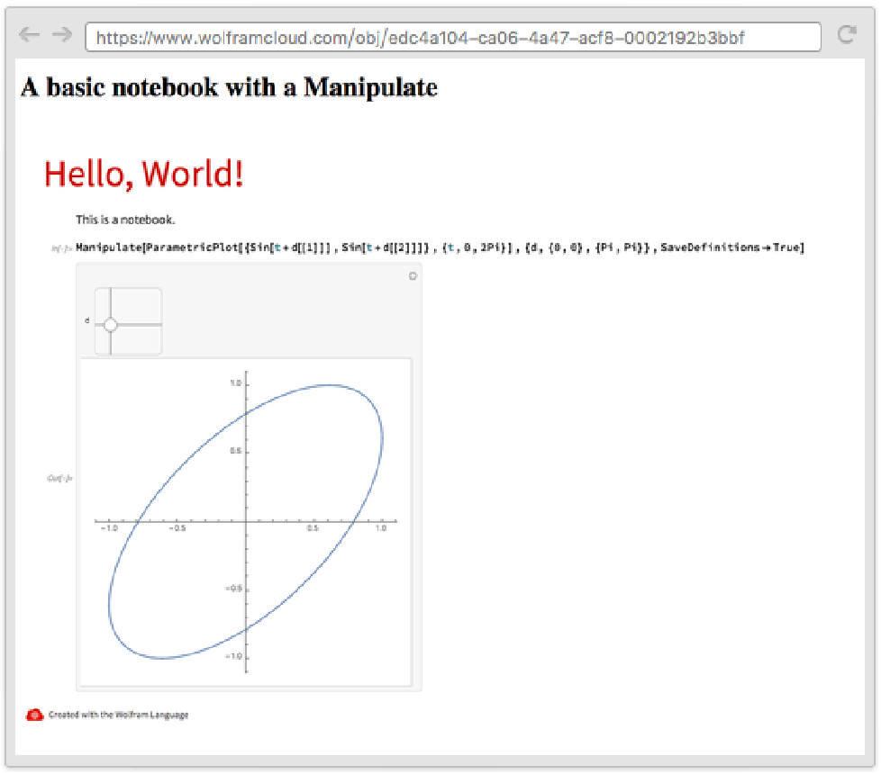
Task: Click the wolframcloud.com URL address bar
Action: click(452, 37)
